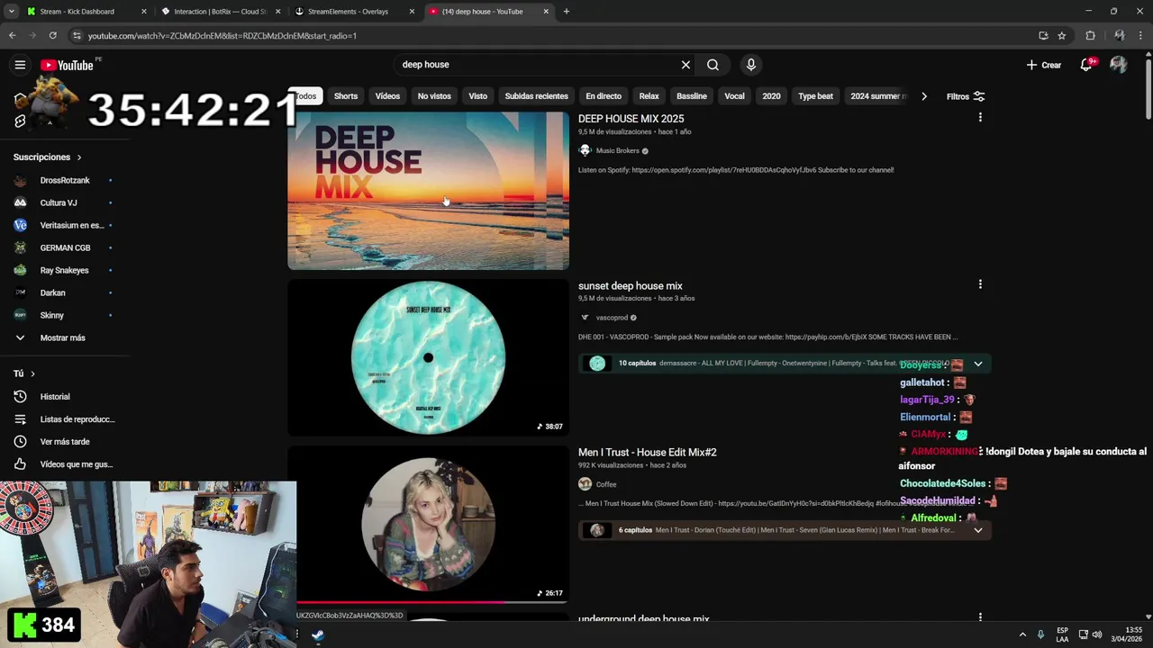1153x648 pixels.
Task: Open the volume control in system tray
Action: pos(1096,634)
